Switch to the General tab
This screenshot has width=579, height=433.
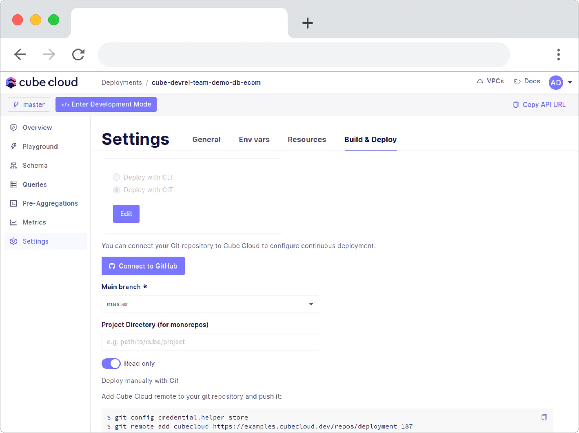(x=206, y=140)
